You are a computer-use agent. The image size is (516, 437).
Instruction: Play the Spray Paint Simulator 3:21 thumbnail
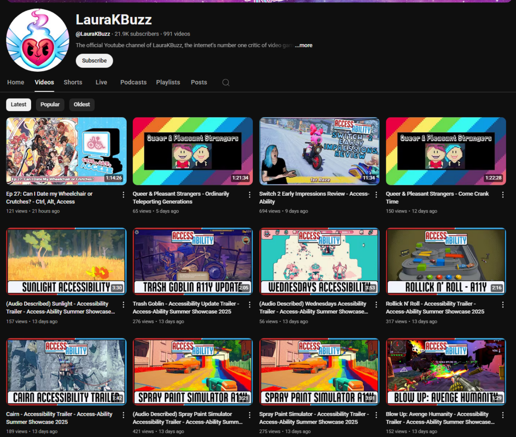coord(193,372)
